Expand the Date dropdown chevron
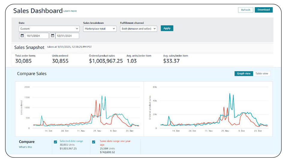 pos(77,29)
